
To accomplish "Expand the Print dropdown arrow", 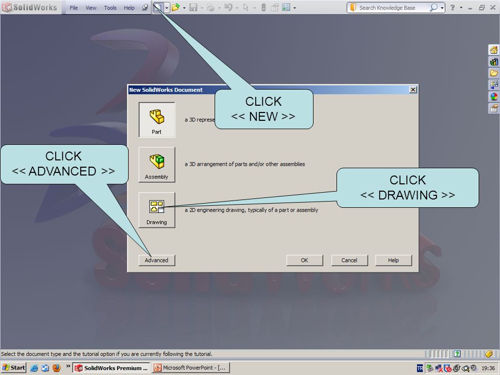I will [219, 8].
